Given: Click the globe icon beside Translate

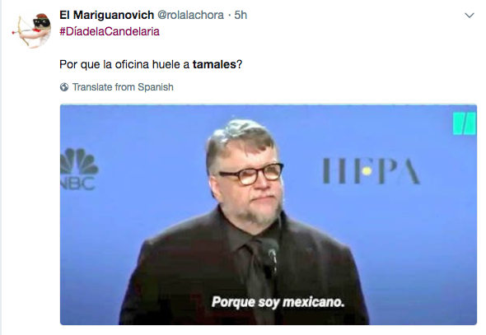Looking at the screenshot, I should click(x=64, y=87).
